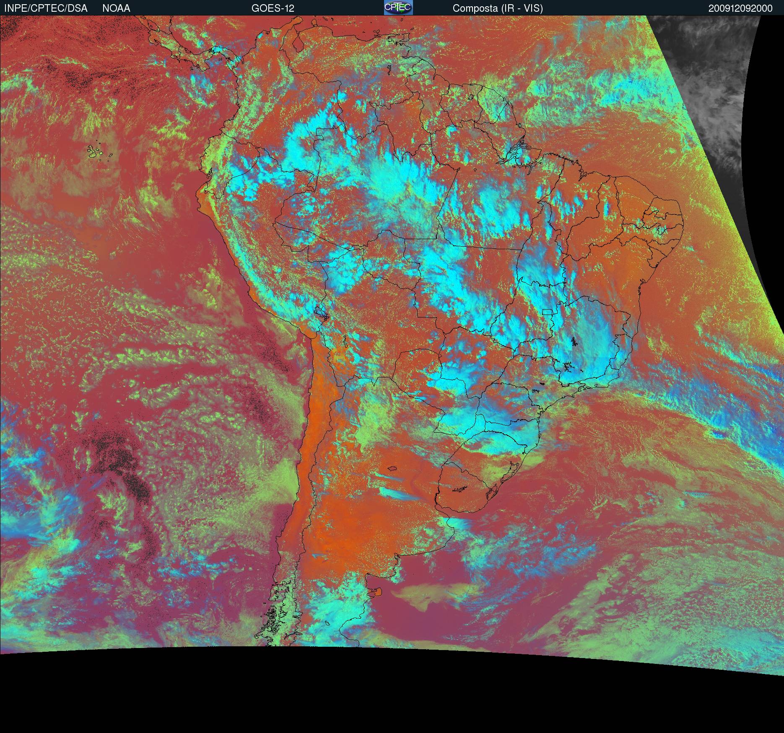784x733 pixels.
Task: Select the INPE/CPTEC/DSA header text
Action: pos(46,8)
